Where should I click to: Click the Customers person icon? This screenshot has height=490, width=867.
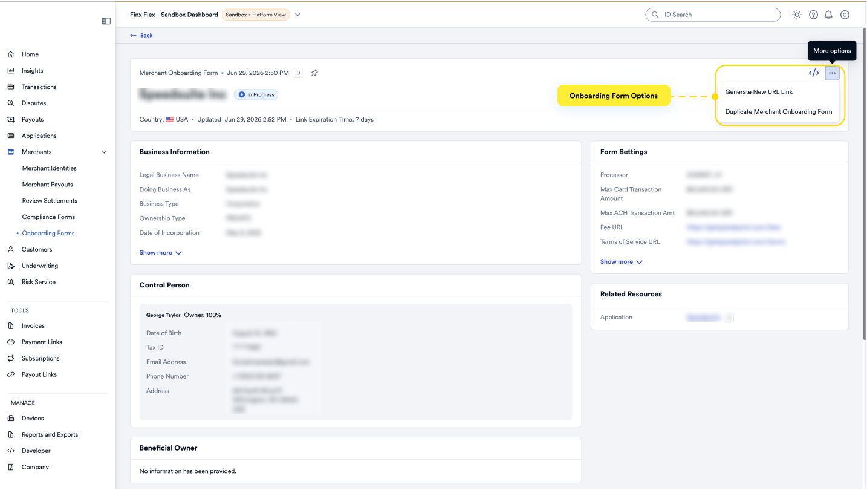click(11, 250)
